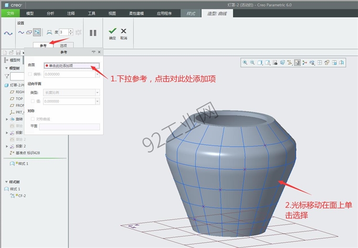
Task: Open the 偏移 value dropdown arrow
Action: 97,74
